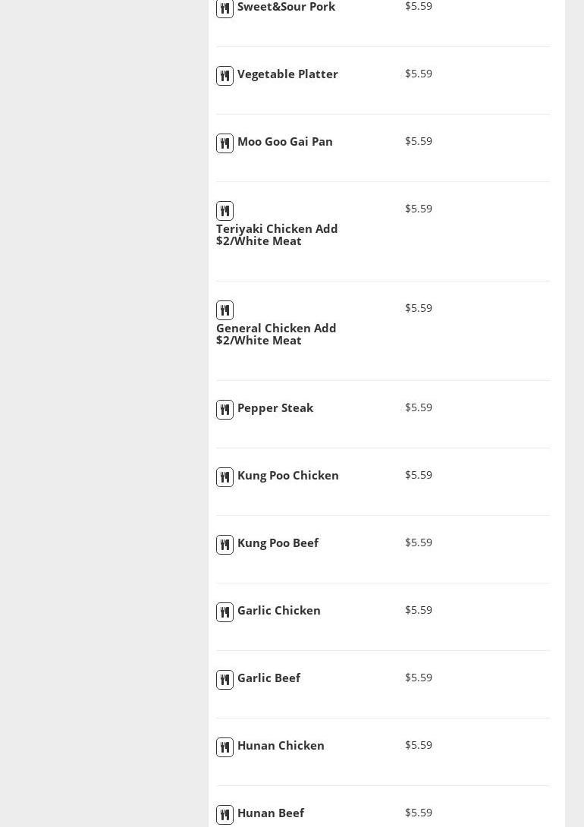The width and height of the screenshot is (584, 827).
Task: Select the Moo Goo Gai Pan item
Action: (x=284, y=142)
